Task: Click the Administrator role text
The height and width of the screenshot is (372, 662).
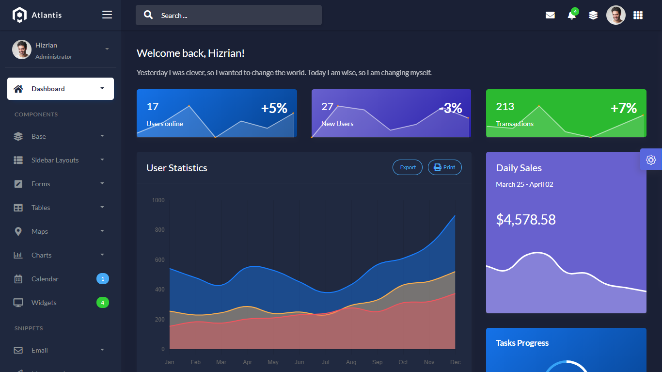Action: coord(54,57)
